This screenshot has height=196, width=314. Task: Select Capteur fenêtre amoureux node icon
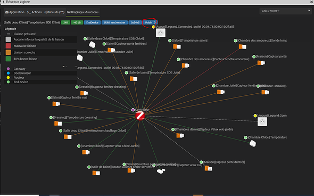click(x=185, y=66)
